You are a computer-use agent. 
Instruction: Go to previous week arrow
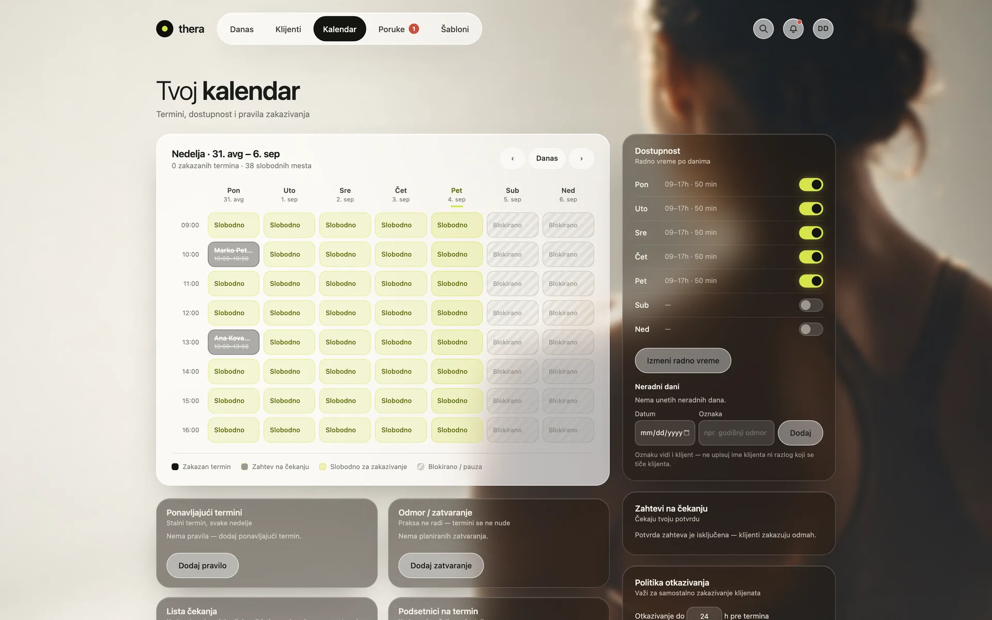point(513,159)
